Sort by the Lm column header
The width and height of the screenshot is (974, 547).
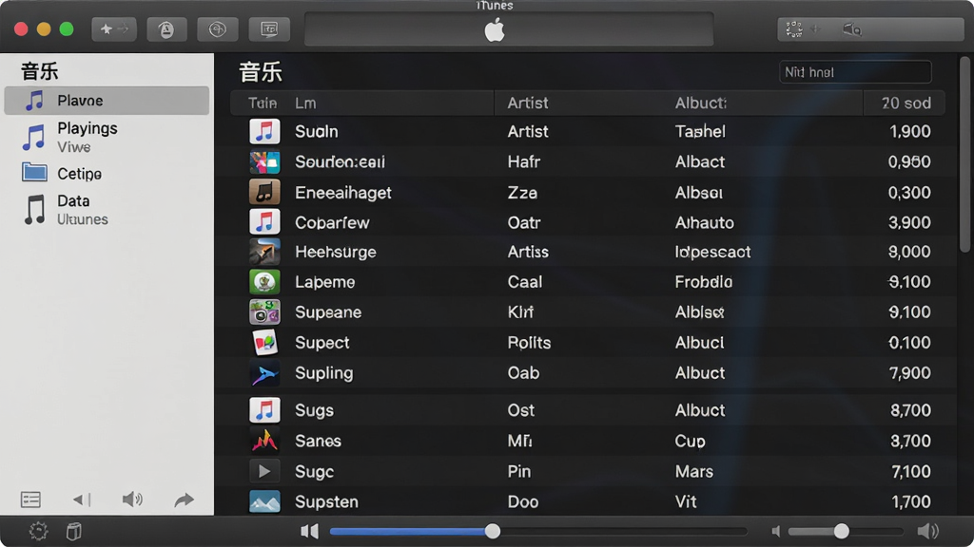point(305,103)
